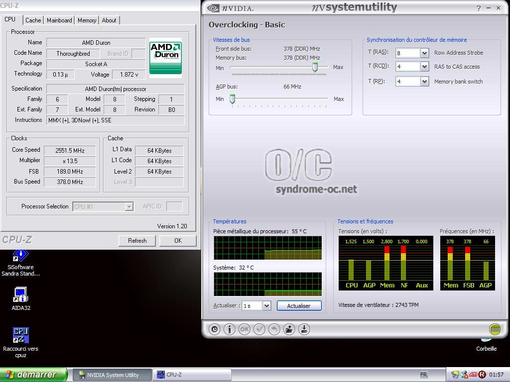Click the Voltage 1.872 v value
This screenshot has height=382, width=510.
[x=129, y=75]
